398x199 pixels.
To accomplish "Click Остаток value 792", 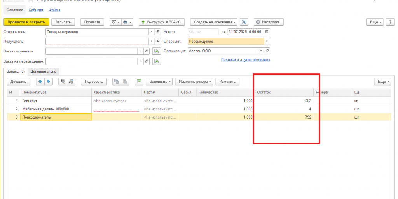I will click(308, 117).
